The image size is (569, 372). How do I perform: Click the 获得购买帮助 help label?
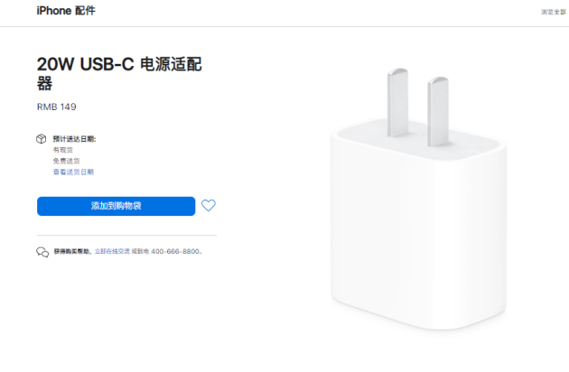72,251
